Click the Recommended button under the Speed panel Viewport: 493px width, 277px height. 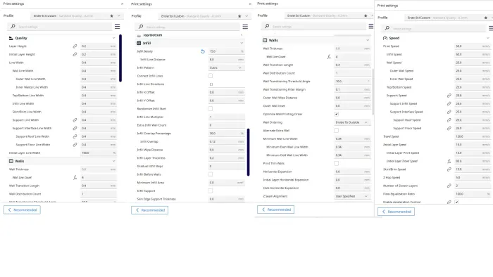click(396, 212)
